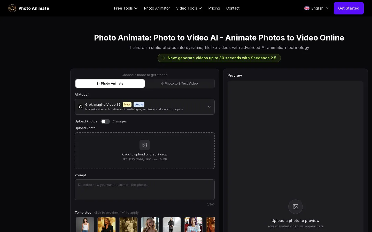The height and width of the screenshot is (232, 372).
Task: Click the "Transform static photos" subtitle text
Action: pyautogui.click(x=219, y=47)
